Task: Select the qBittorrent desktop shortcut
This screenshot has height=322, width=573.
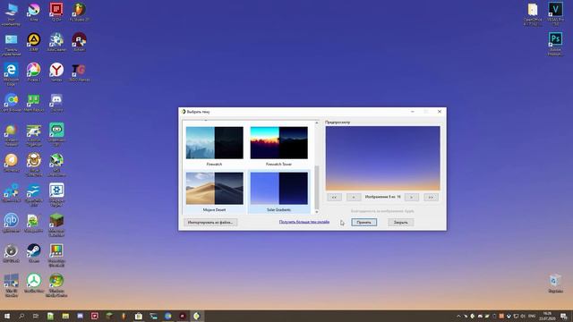Action: point(12,223)
